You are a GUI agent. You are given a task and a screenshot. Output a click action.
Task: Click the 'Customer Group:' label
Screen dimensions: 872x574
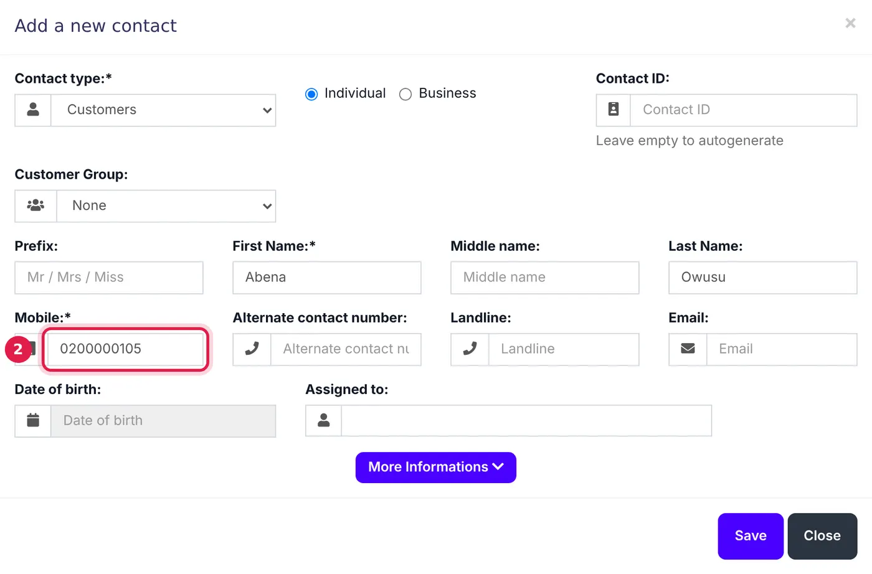(x=71, y=174)
